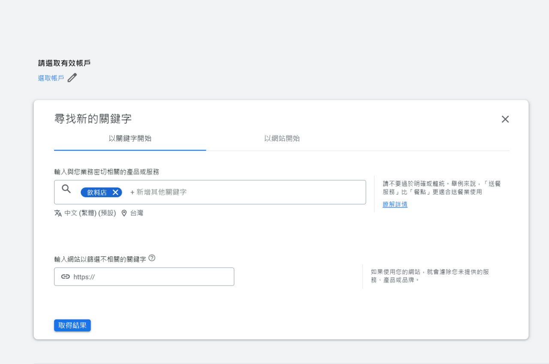Click the link chain icon in URL field

tap(65, 277)
